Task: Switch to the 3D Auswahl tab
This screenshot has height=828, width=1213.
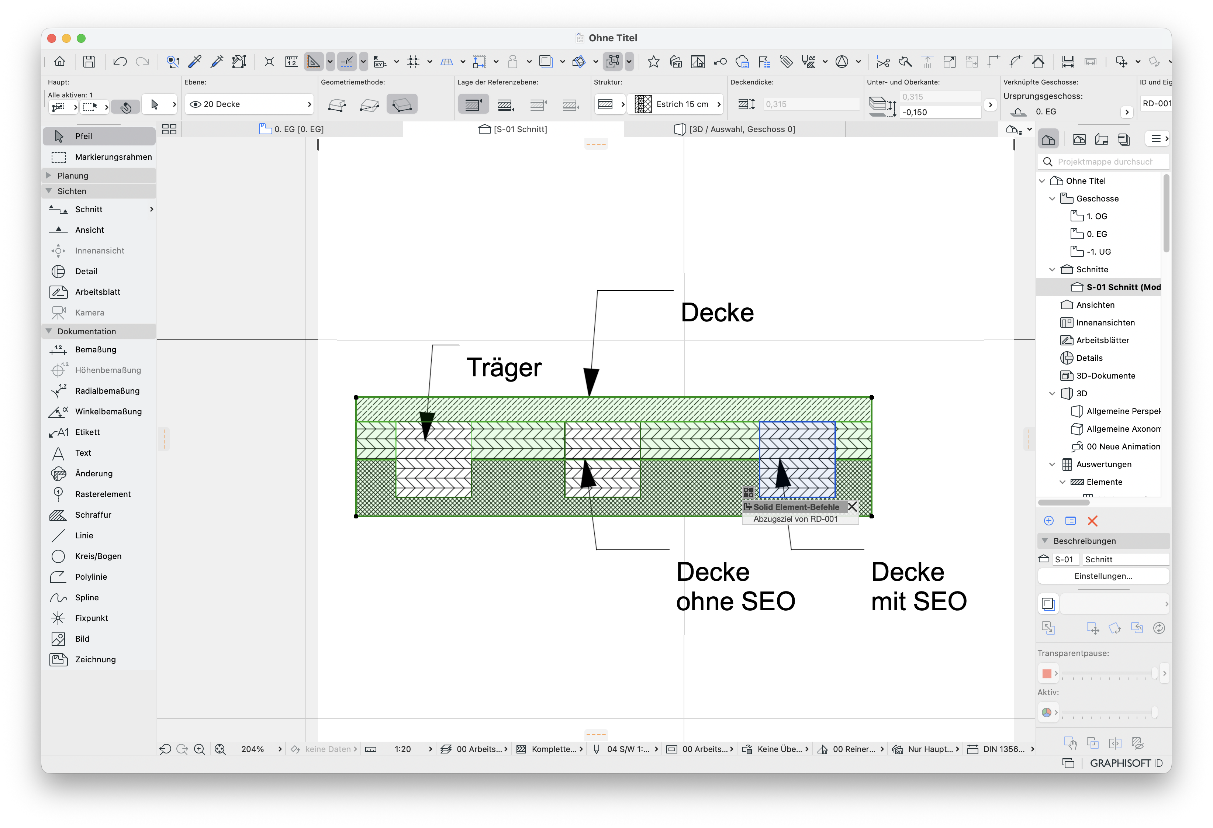Action: coord(735,129)
